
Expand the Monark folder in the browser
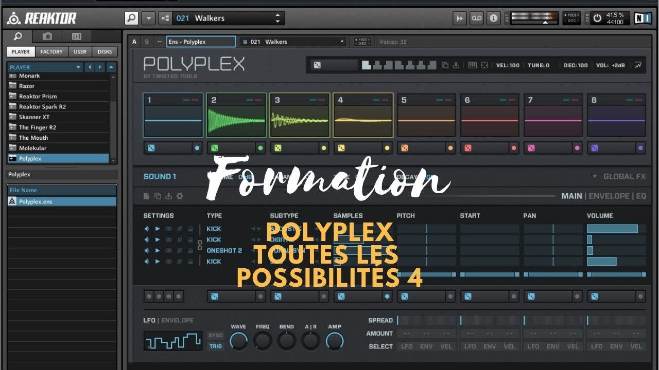tap(13, 76)
